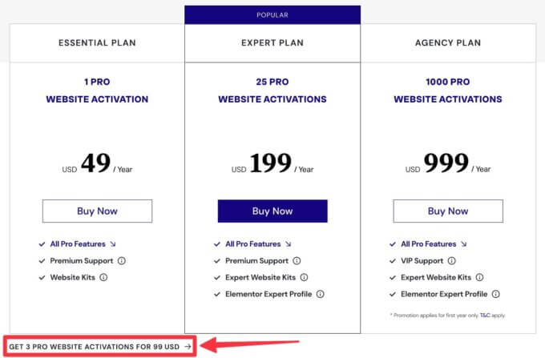The image size is (545, 358).
Task: Expand All Pro Features arrow in Agency plan
Action: pyautogui.click(x=464, y=244)
